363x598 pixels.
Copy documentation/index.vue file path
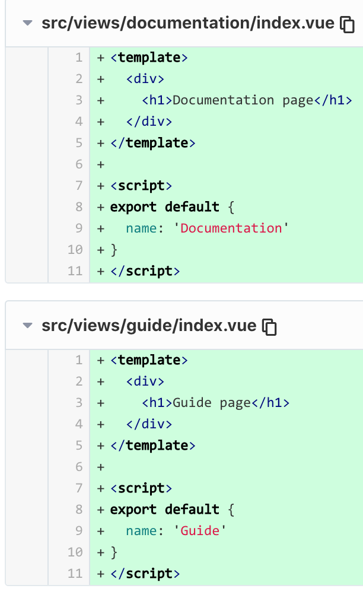coord(347,24)
